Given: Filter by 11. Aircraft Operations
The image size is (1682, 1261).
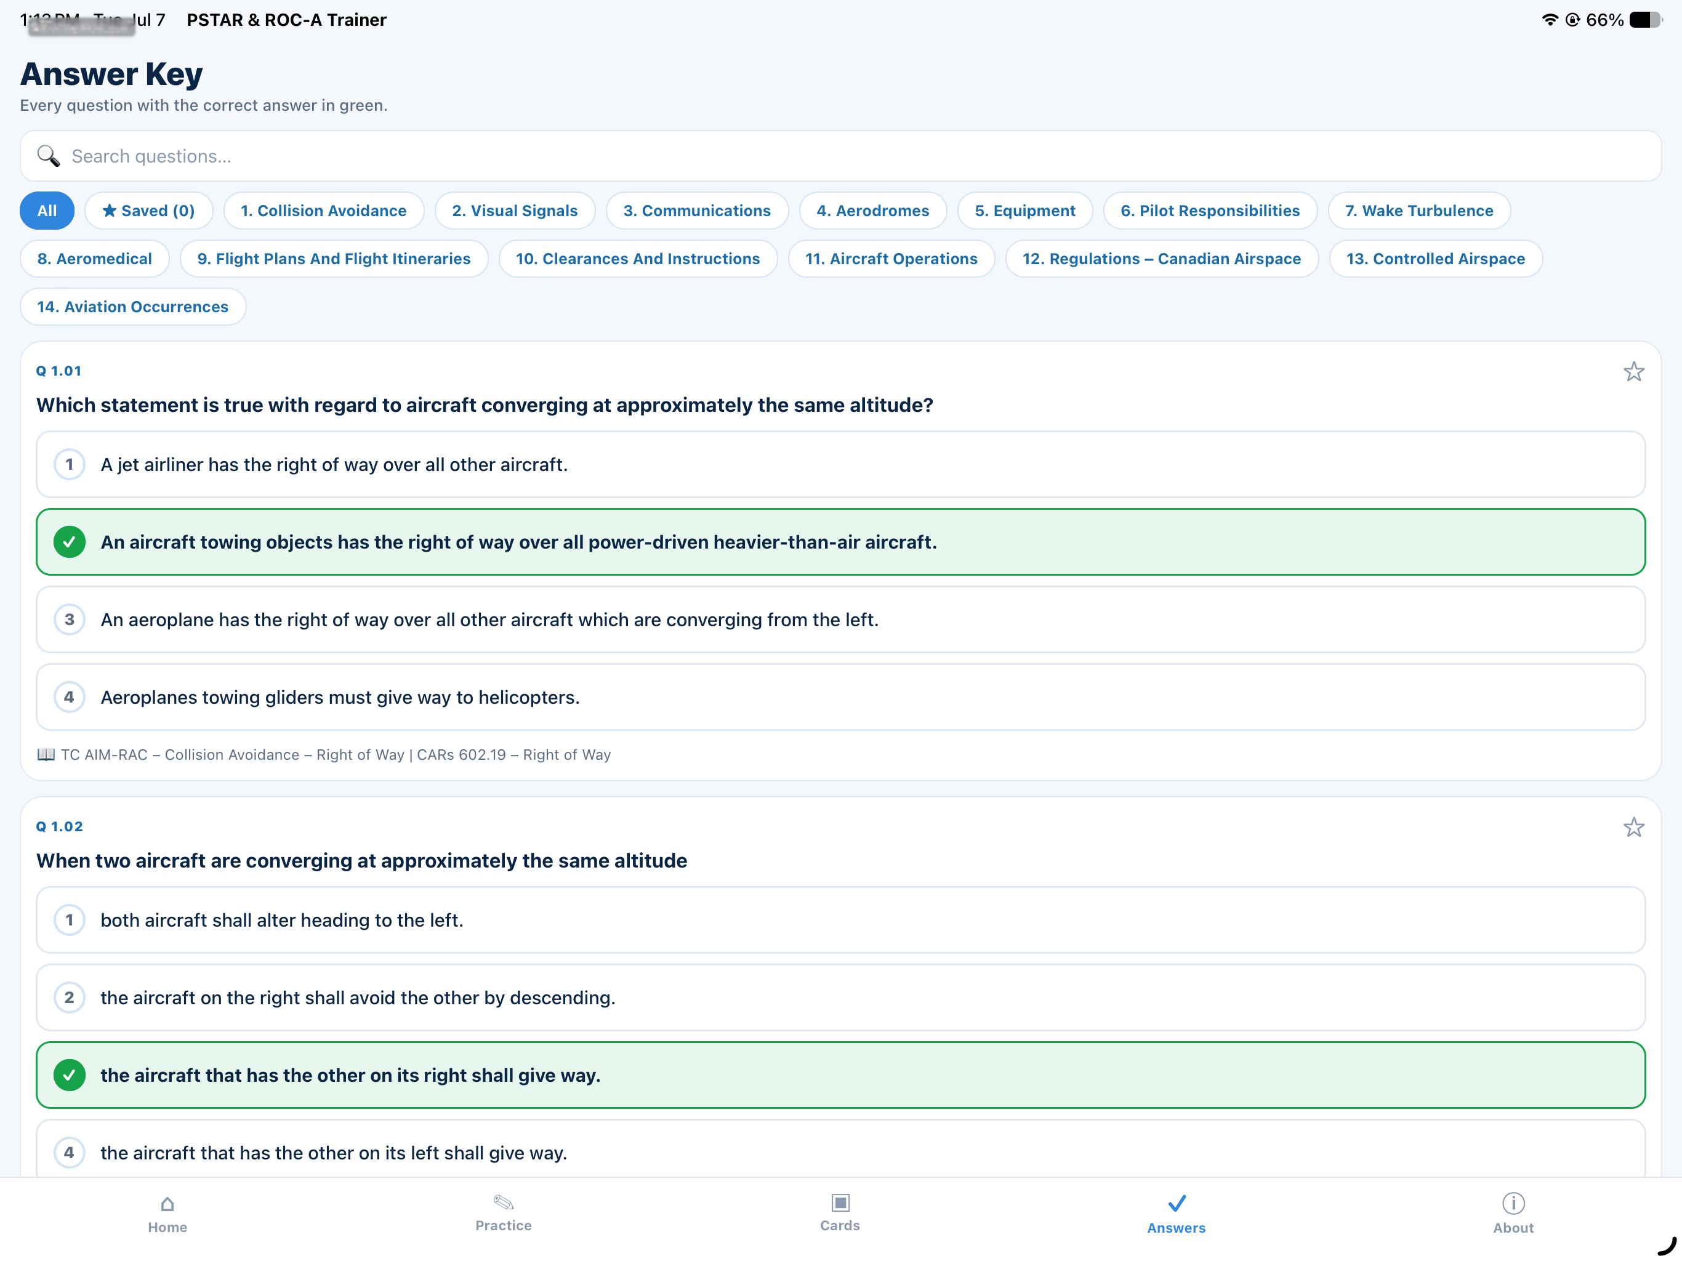Looking at the screenshot, I should point(891,259).
